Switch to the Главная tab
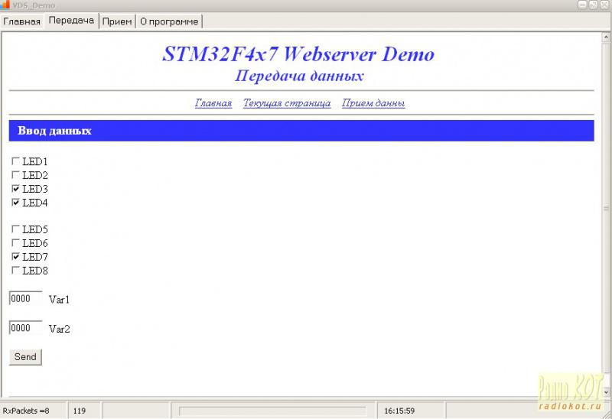 click(21, 21)
